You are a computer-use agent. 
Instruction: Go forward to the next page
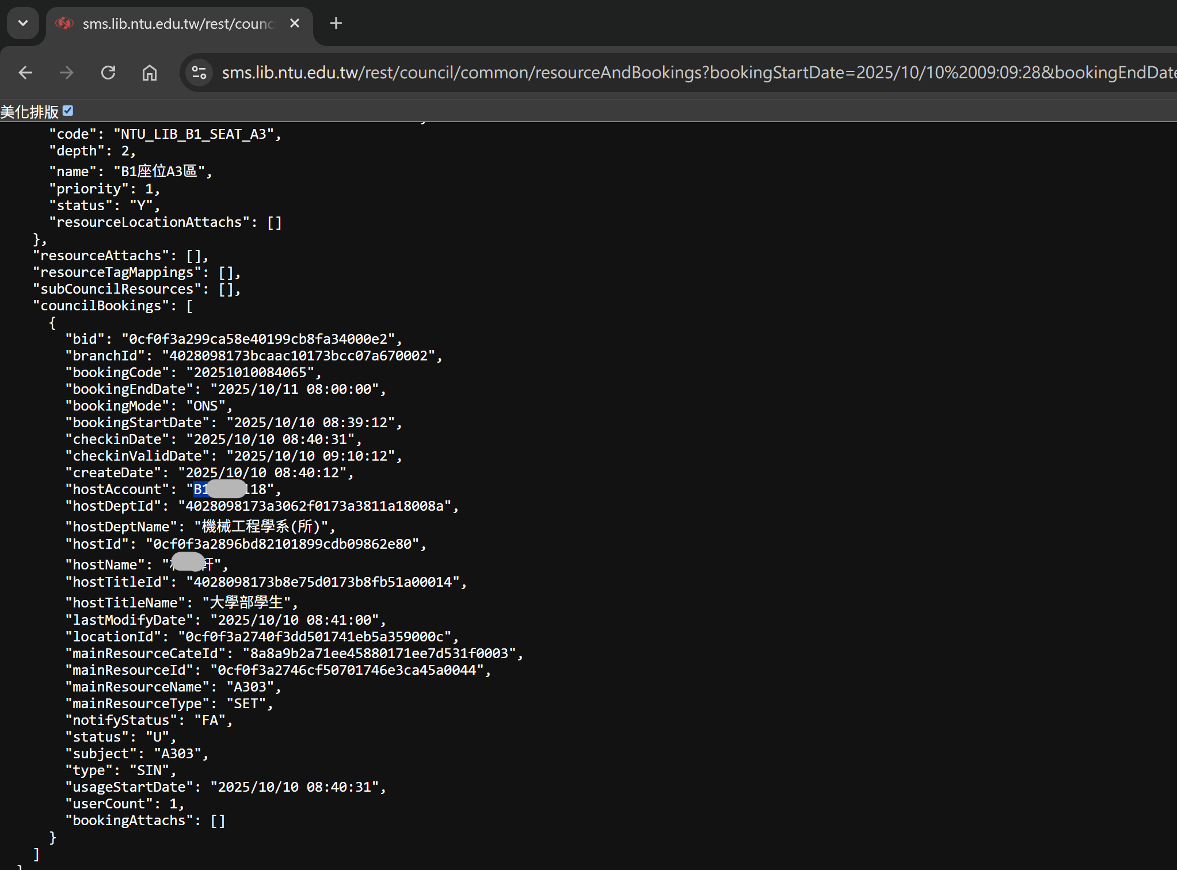[x=67, y=73]
